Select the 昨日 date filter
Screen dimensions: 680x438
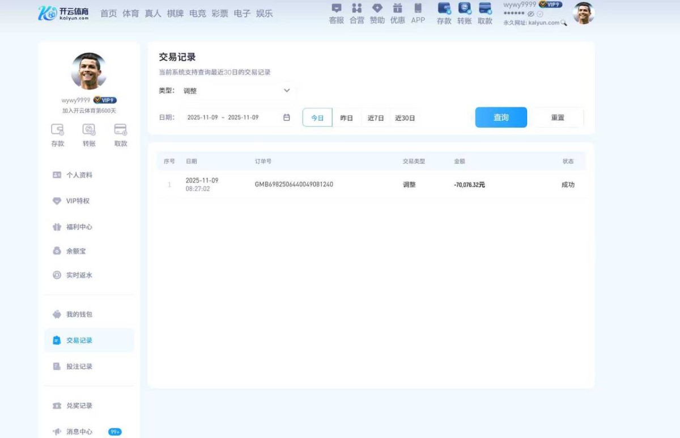346,117
